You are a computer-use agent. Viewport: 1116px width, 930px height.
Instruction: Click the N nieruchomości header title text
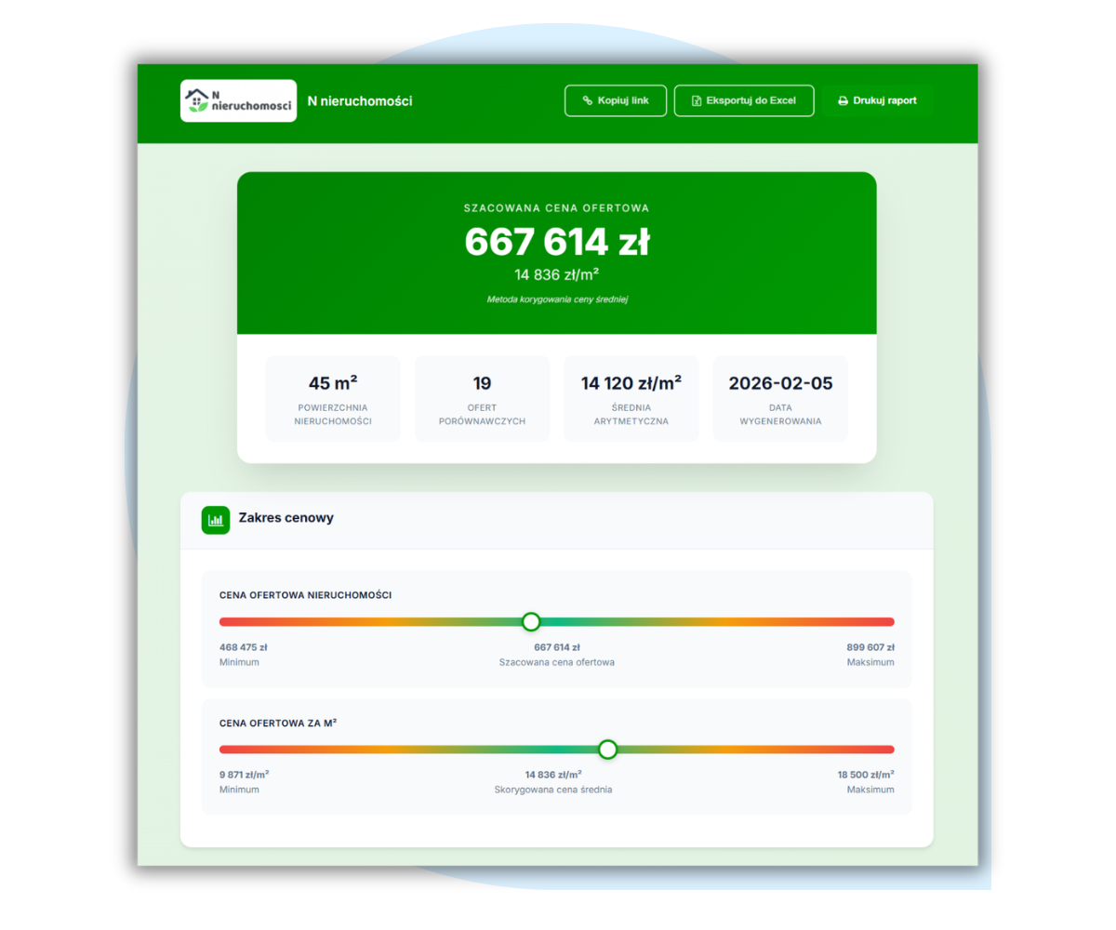click(360, 100)
